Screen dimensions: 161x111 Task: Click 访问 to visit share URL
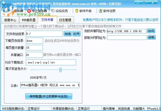pos(151,31)
